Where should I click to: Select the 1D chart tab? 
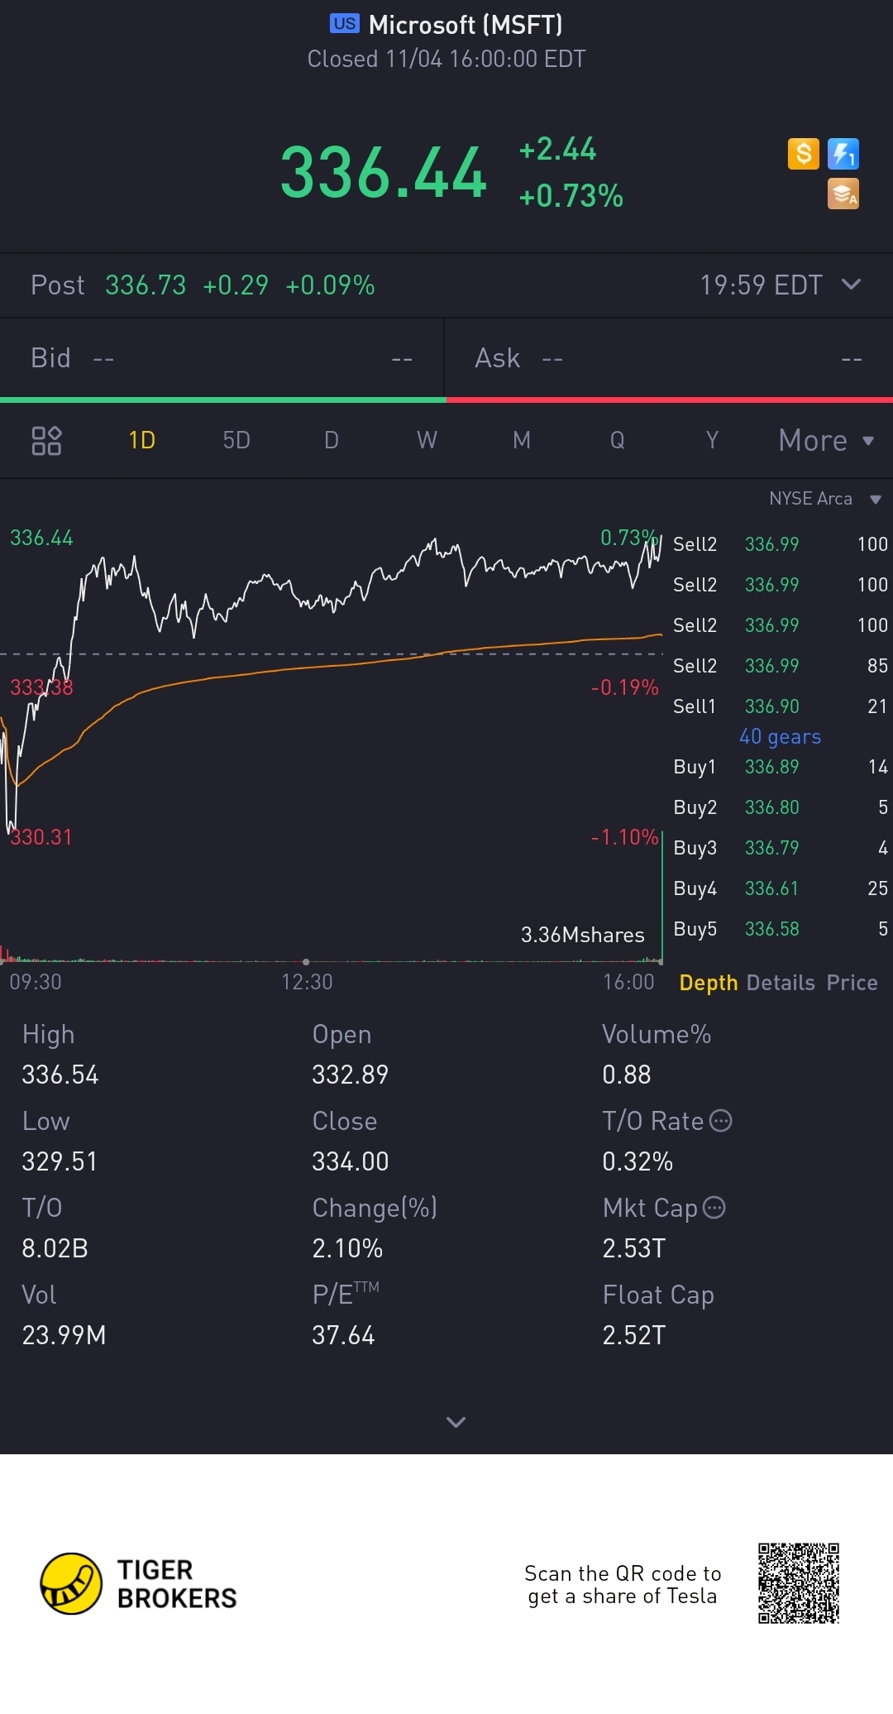[x=142, y=440]
